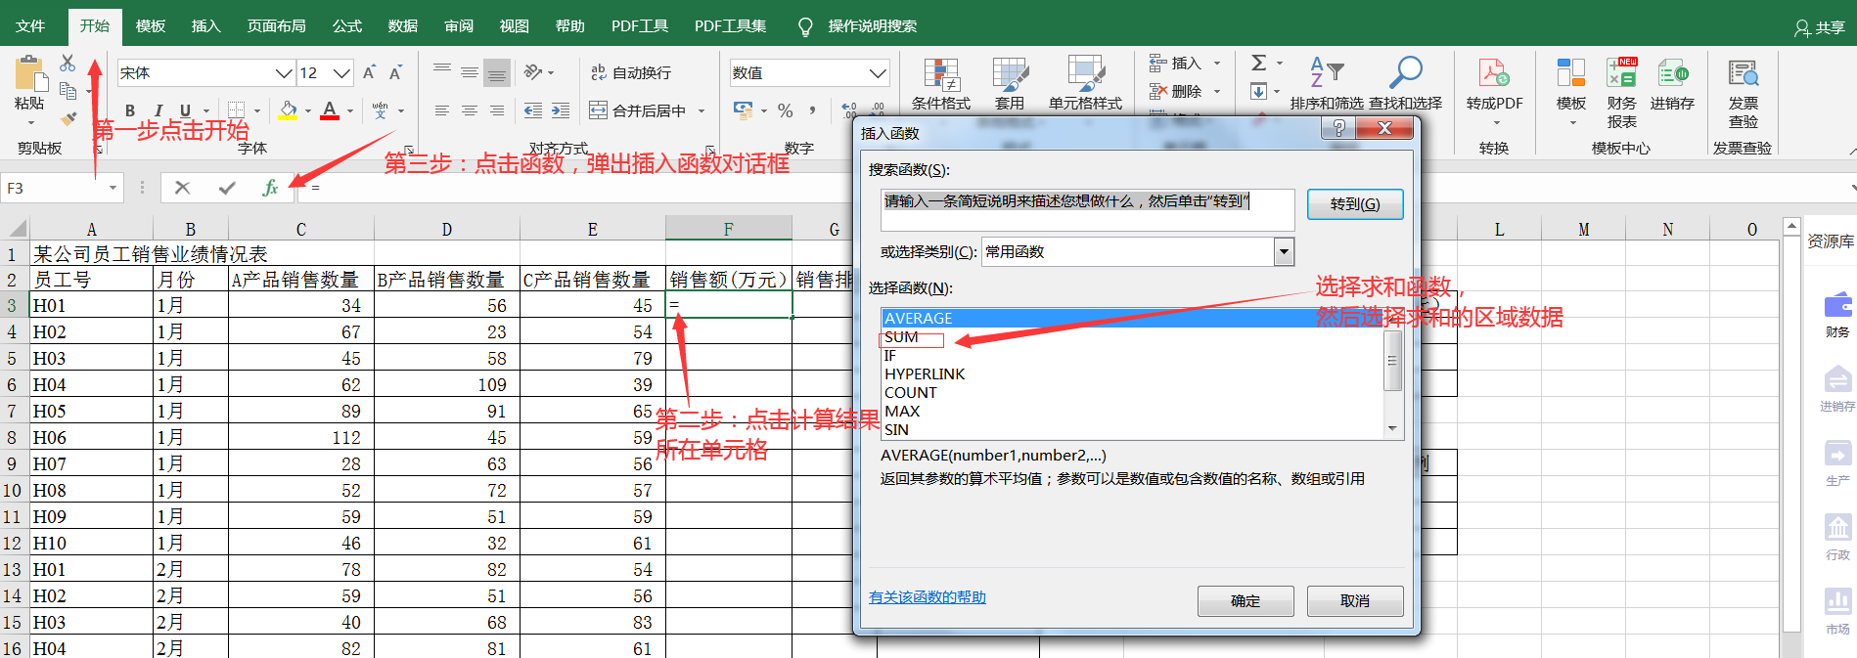Toggle align right
The width and height of the screenshot is (1857, 658).
pyautogui.click(x=497, y=110)
